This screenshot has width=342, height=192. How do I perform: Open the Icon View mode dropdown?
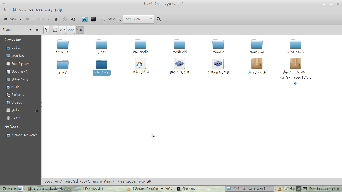pyautogui.click(x=138, y=19)
